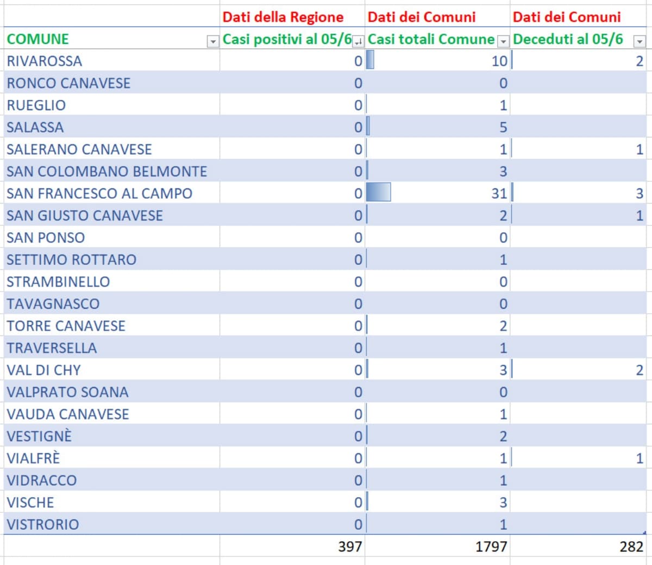Screen dimensions: 652x565
Task: Select the RIVAROSSA cell
Action: (111, 61)
